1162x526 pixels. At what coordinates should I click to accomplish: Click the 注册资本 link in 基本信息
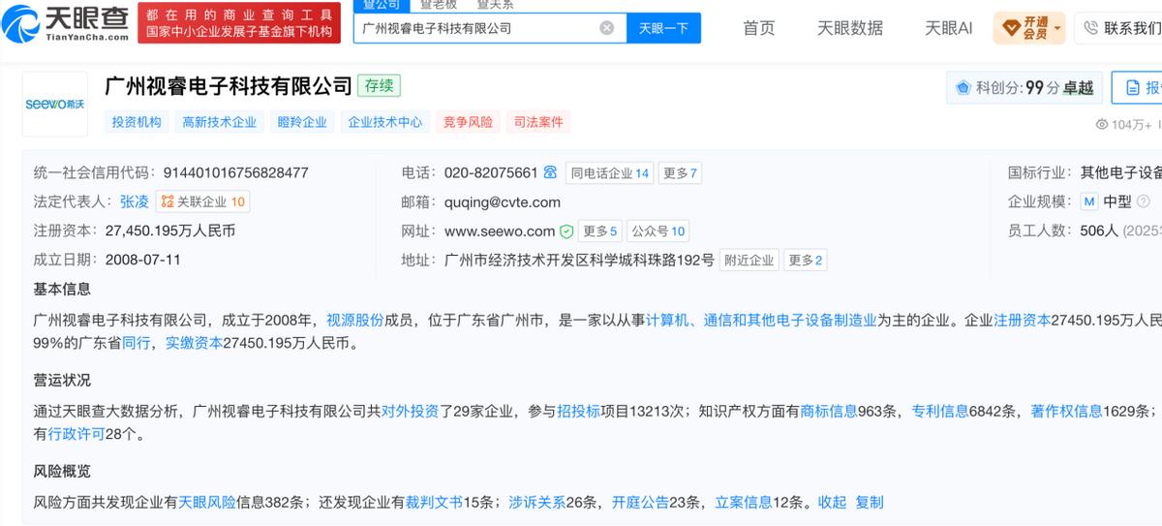click(x=1024, y=320)
